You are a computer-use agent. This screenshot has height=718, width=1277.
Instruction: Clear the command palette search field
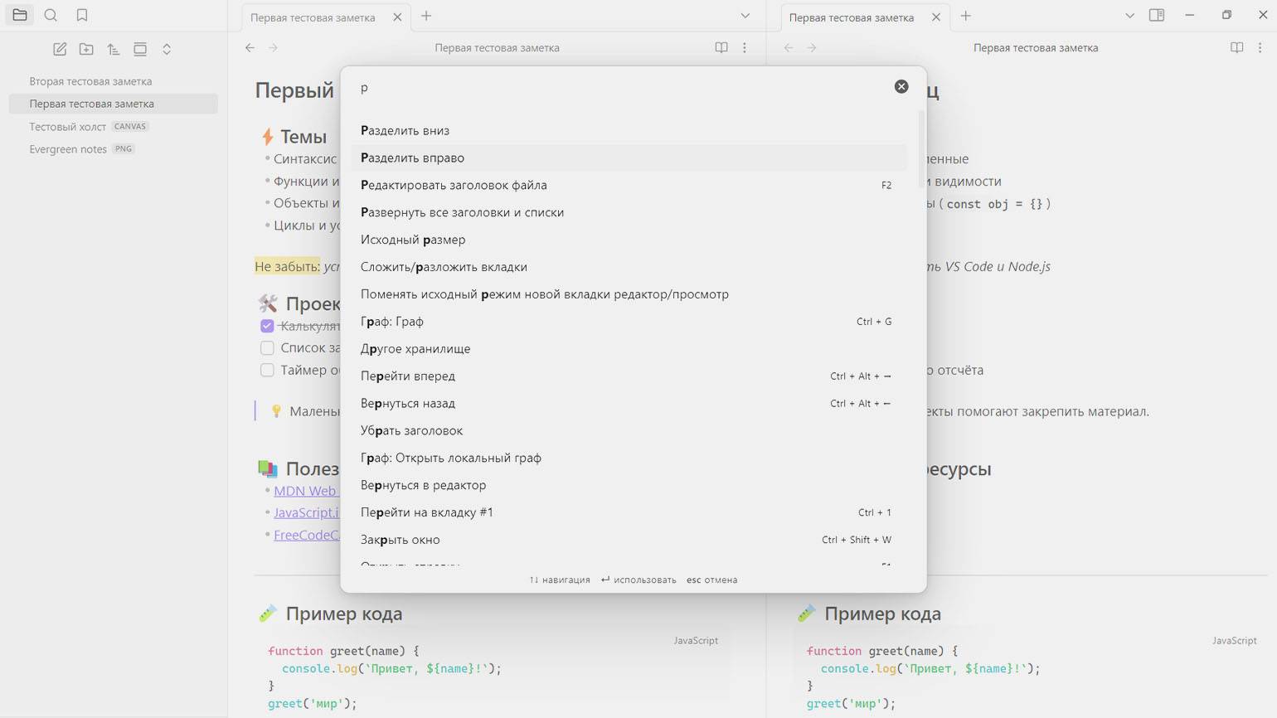coord(901,87)
